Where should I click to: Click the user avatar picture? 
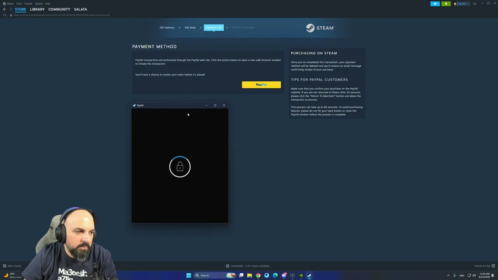(455, 4)
